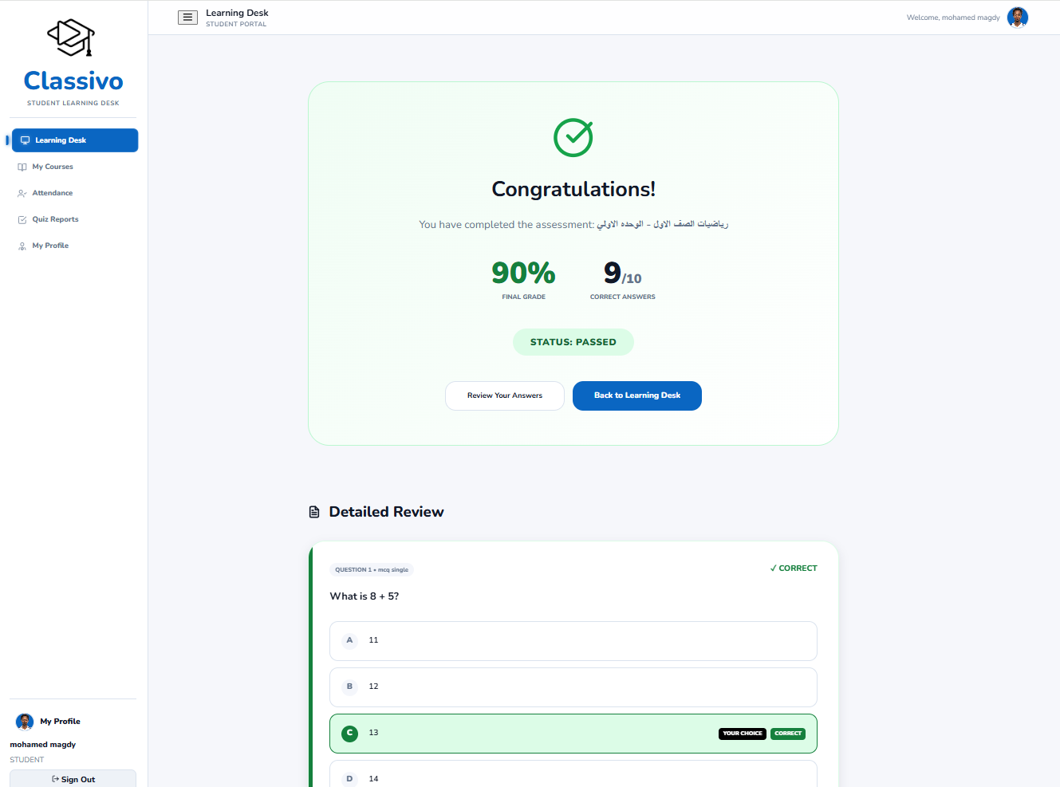Viewport: 1060px width, 787px height.
Task: Click the Attendance person icon
Action: click(x=22, y=193)
